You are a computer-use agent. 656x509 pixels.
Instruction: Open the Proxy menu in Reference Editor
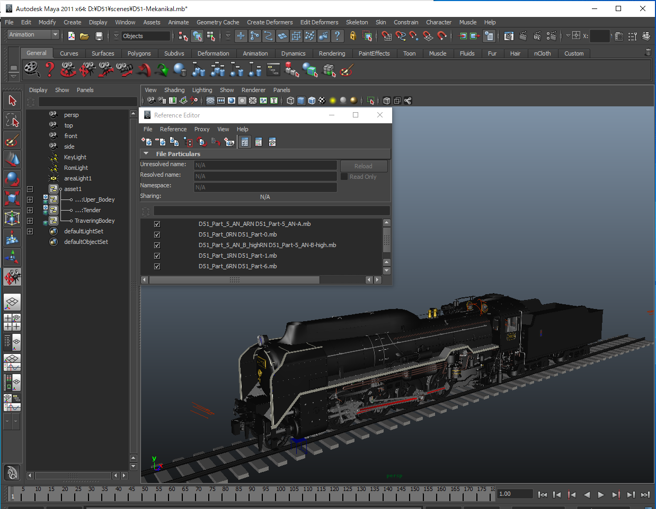pos(202,129)
